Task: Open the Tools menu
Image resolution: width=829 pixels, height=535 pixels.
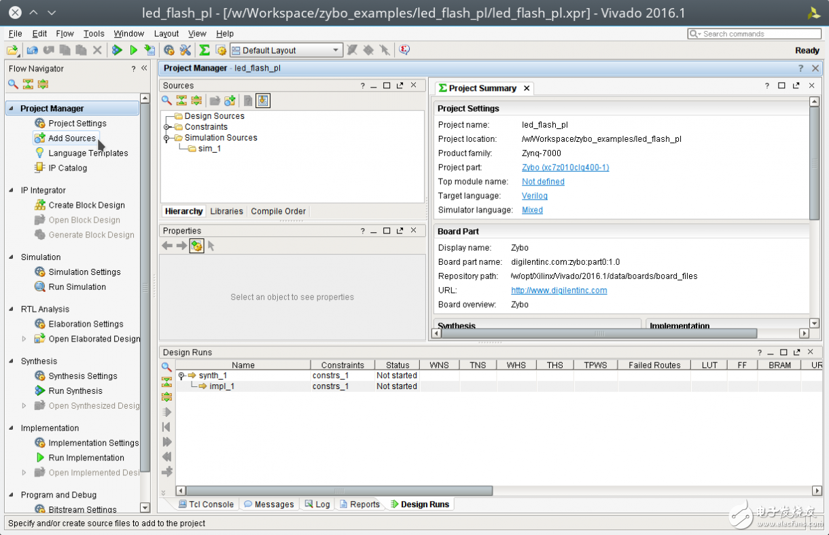Action: (x=94, y=33)
